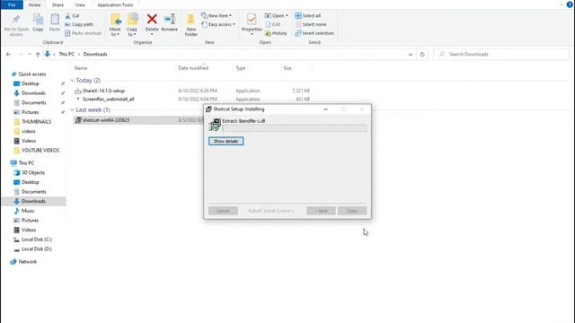The height and width of the screenshot is (323, 575).
Task: Collapse the ribbon with the chevron
Action: click(x=561, y=4)
